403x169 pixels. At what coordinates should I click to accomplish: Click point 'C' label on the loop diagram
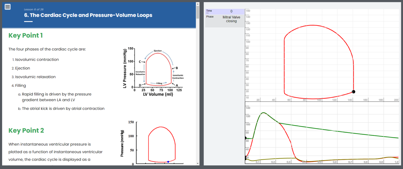(x=140, y=62)
